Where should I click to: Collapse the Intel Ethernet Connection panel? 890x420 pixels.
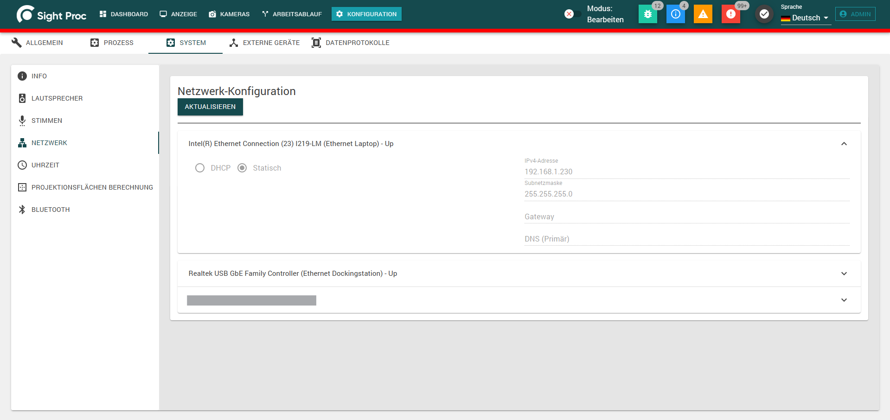tap(844, 144)
